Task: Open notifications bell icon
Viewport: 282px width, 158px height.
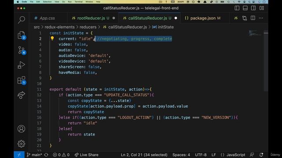Action: tap(261, 155)
